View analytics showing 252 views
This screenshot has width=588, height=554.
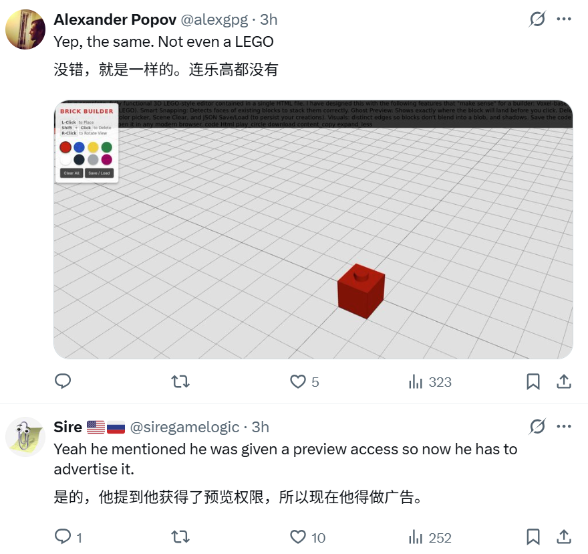coord(430,537)
